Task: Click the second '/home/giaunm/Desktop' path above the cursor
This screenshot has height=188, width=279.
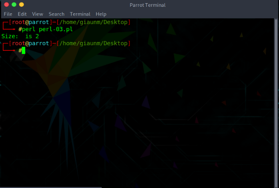Action: pyautogui.click(x=94, y=44)
